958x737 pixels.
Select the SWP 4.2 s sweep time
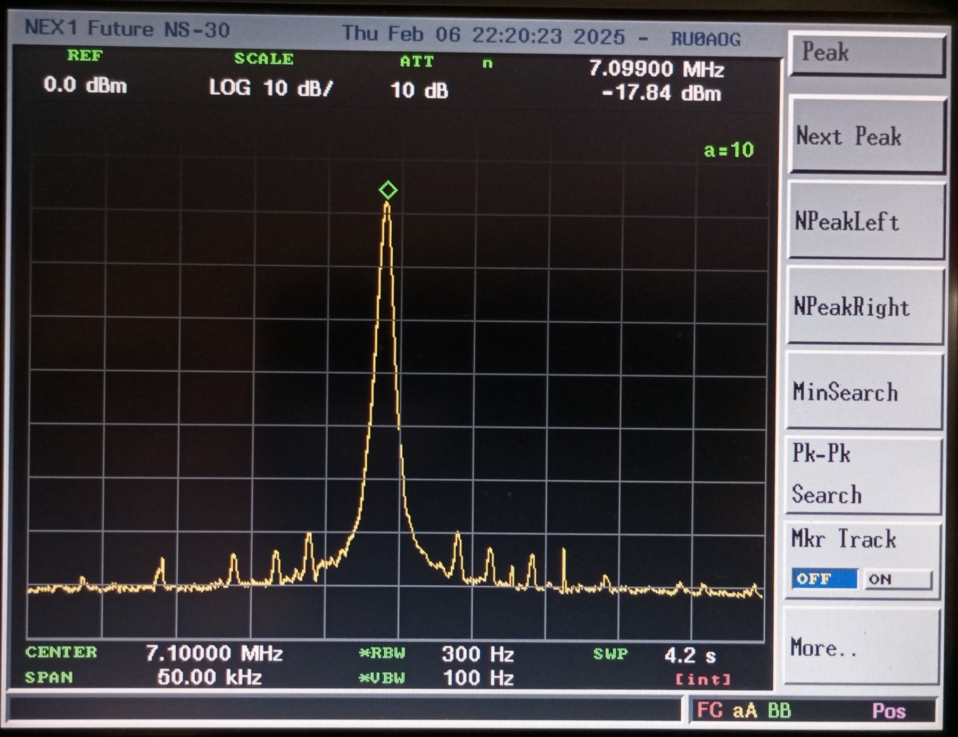click(690, 655)
